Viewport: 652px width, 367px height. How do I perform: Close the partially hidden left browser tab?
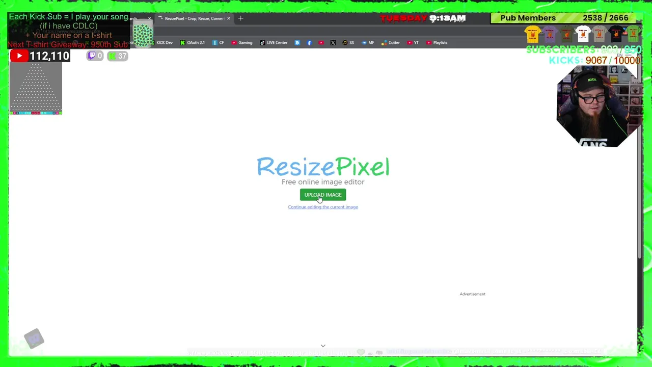[x=149, y=18]
